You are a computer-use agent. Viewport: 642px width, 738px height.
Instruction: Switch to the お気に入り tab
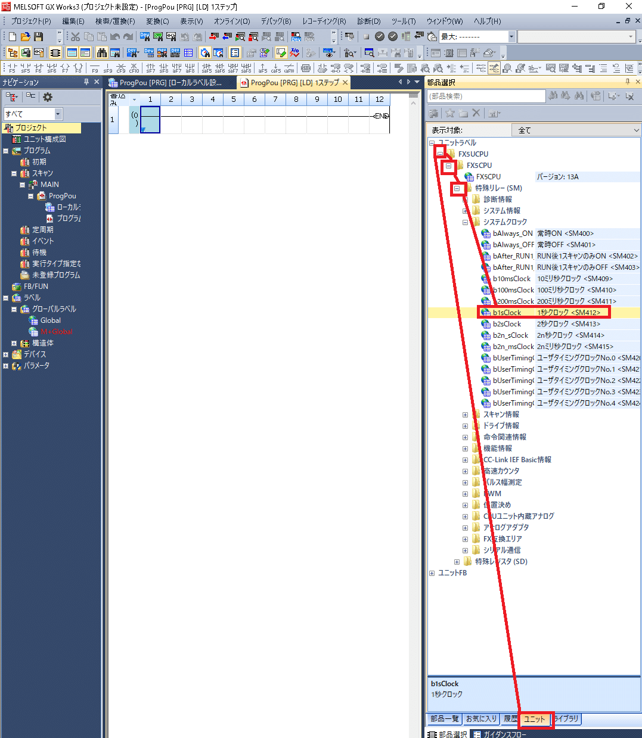[x=482, y=719]
